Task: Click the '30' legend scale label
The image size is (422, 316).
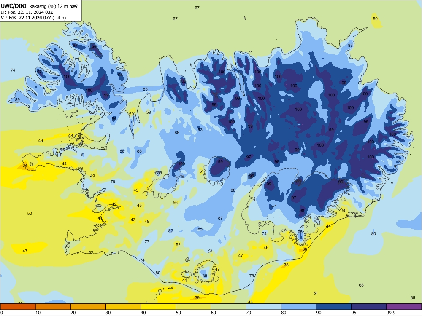Action: [108, 313]
